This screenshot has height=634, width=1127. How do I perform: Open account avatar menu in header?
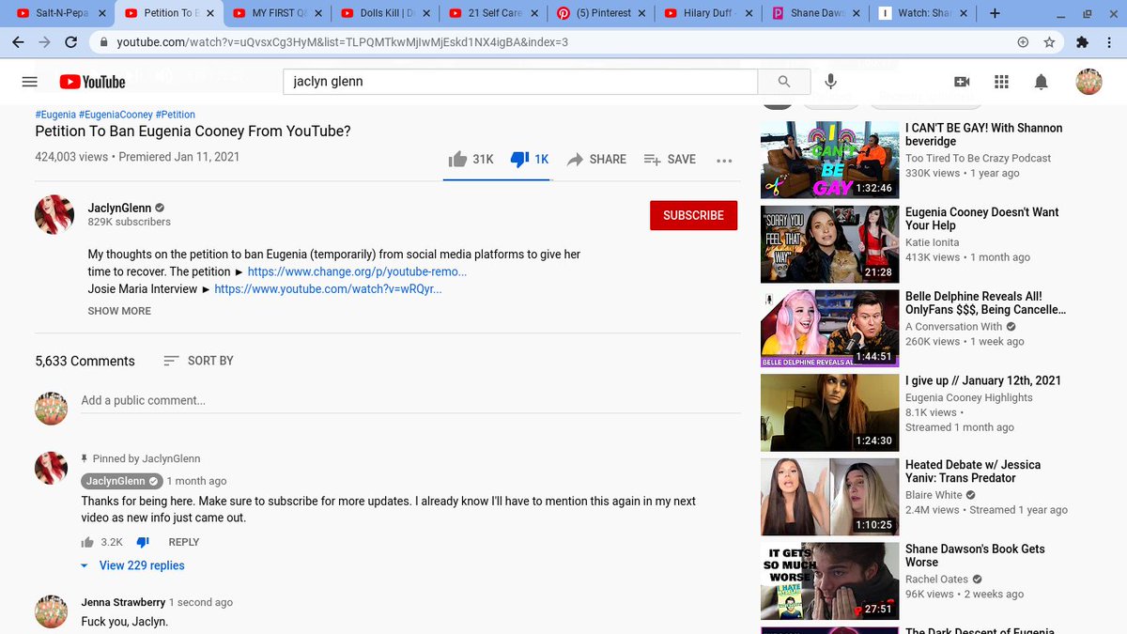1088,82
